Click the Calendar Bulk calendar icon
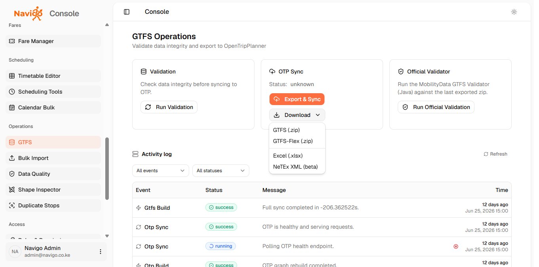The height and width of the screenshot is (267, 539). pyautogui.click(x=11, y=107)
